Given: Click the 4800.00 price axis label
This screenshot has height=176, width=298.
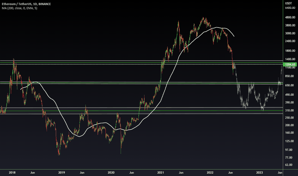Looking at the screenshot, I should tap(290, 17).
